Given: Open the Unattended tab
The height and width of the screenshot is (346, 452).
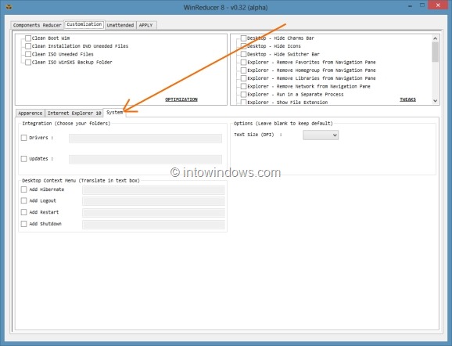Looking at the screenshot, I should (120, 25).
